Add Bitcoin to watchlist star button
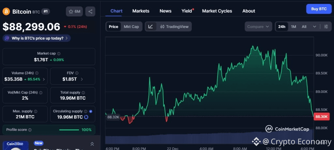Image resolution: width=334 pixels, height=150 pixels. pyautogui.click(x=74, y=11)
